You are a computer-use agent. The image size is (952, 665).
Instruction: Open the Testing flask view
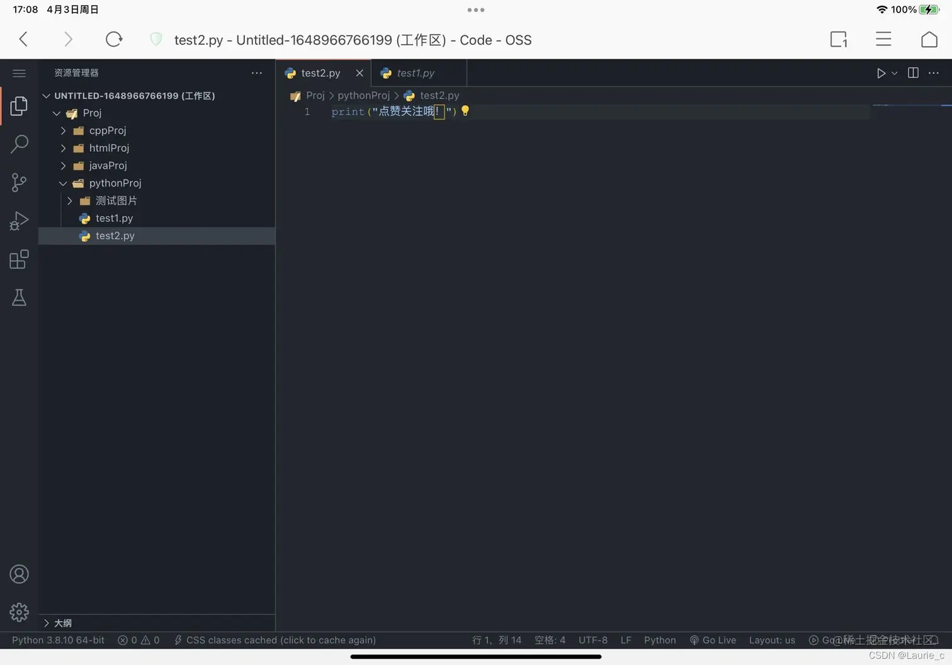point(19,297)
